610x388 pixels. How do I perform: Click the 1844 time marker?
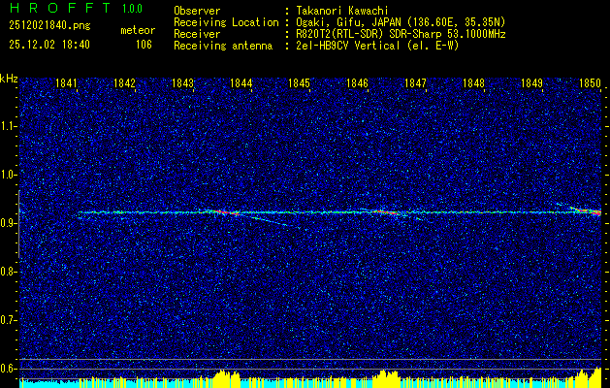[x=241, y=83]
